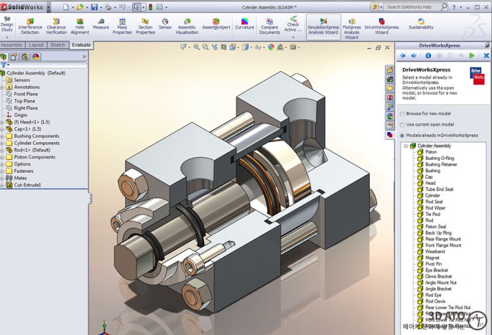Open Section Properties
This screenshot has height=335, width=492.
145,26
